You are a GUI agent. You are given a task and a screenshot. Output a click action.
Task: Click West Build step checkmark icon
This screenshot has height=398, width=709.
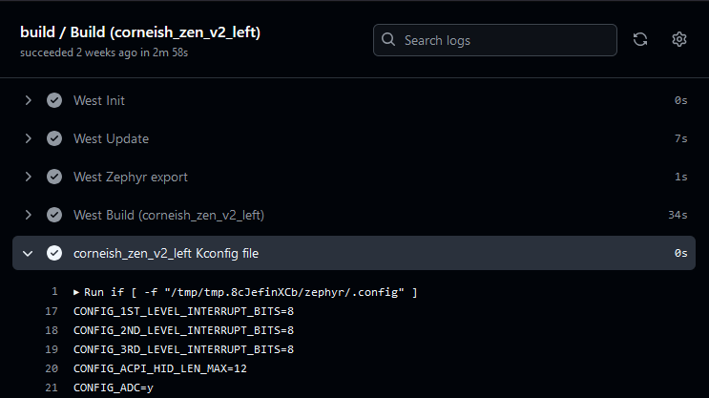(54, 215)
